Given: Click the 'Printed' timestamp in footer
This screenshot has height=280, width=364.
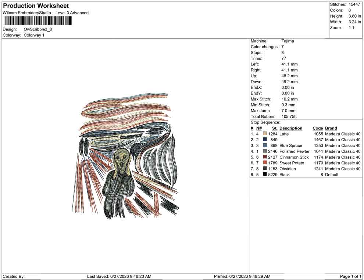Looking at the screenshot, I should (x=242, y=276).
